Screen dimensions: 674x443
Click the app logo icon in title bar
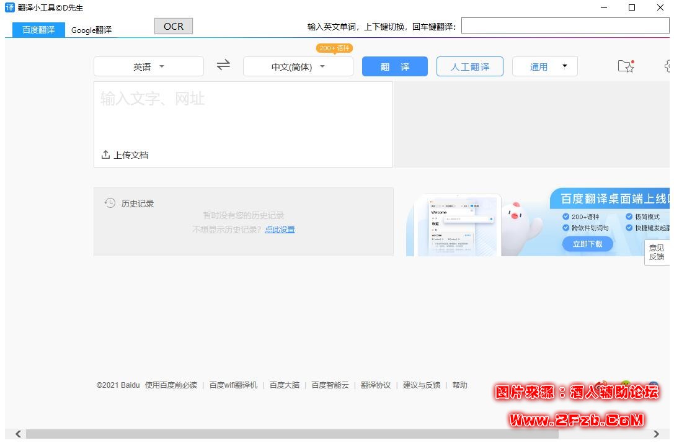pos(9,7)
